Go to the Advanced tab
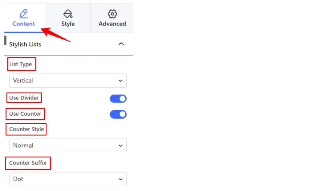322x191 pixels. [112, 18]
